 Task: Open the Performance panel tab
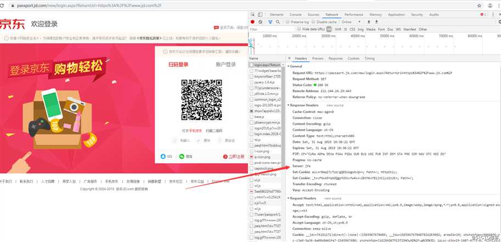(353, 15)
